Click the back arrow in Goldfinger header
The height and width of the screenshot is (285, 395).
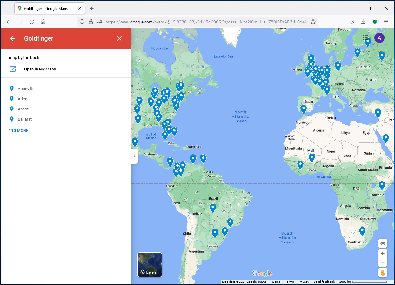coord(13,38)
